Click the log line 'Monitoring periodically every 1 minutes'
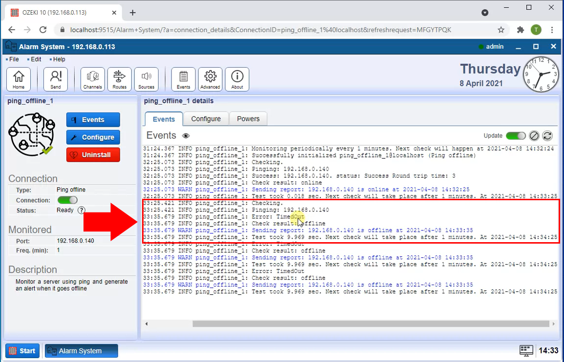Screen dimensions: 564x362 pyautogui.click(x=348, y=149)
